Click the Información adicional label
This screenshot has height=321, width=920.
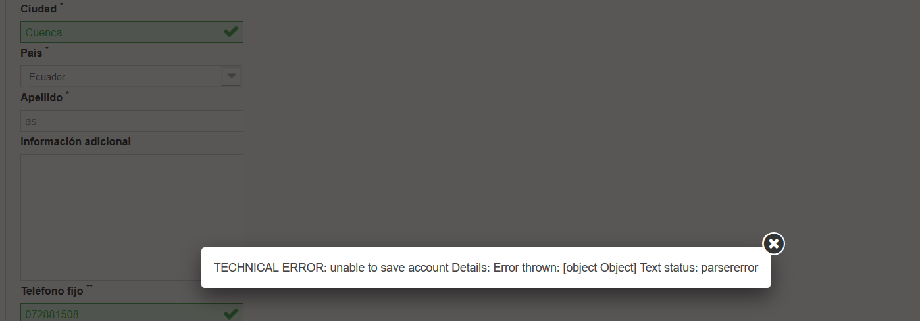[x=76, y=141]
